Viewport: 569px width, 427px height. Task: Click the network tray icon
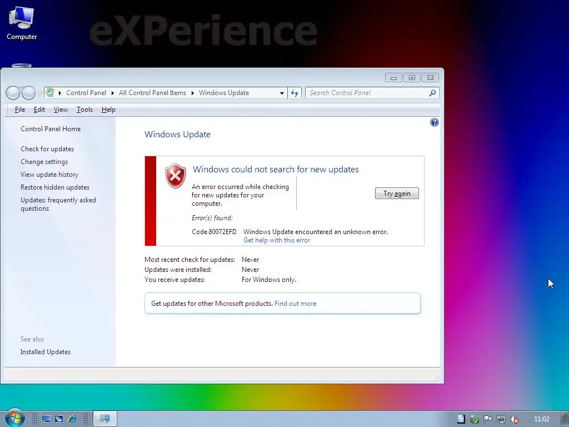click(x=501, y=419)
